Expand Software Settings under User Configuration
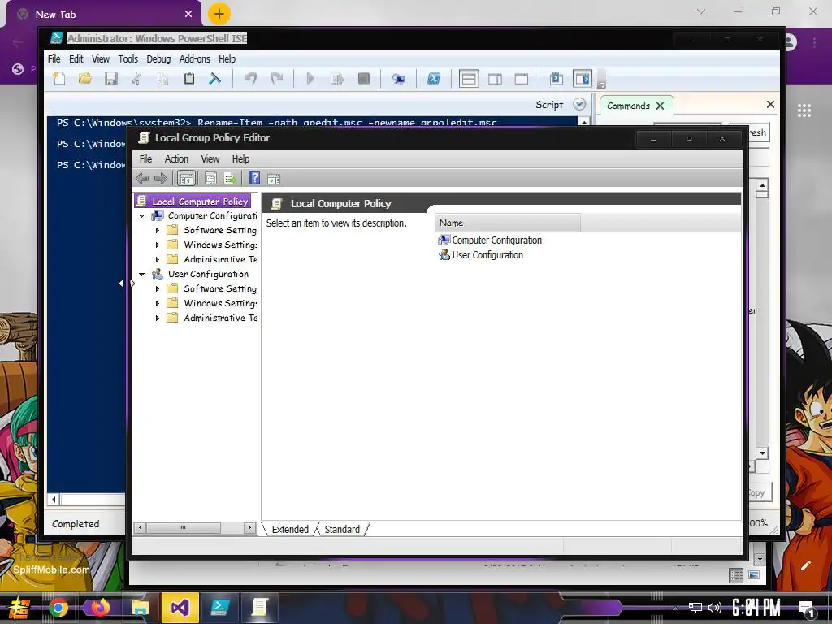This screenshot has width=832, height=624. [157, 288]
